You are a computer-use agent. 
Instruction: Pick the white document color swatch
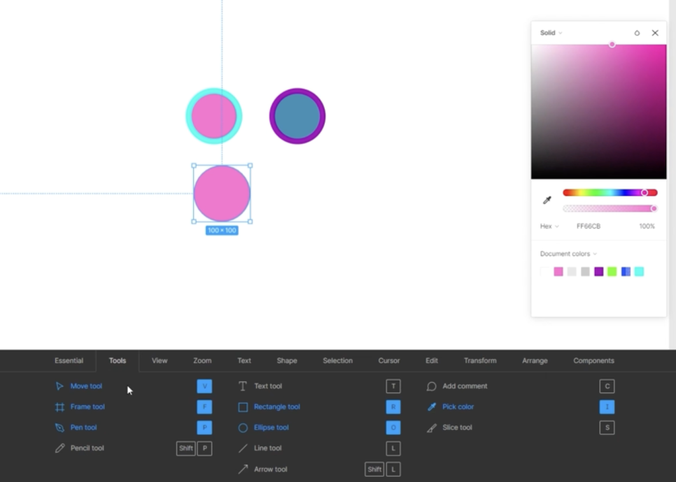coord(545,272)
